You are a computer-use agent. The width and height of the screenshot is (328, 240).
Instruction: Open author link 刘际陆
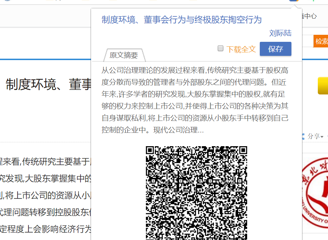(x=280, y=33)
